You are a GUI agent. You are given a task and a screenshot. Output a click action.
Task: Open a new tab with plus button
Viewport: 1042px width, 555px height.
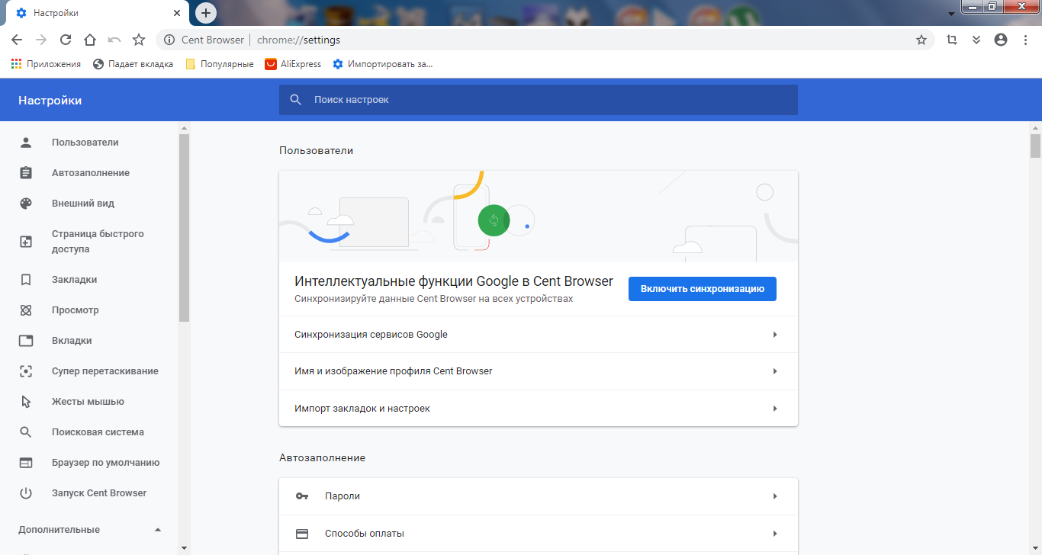(205, 13)
